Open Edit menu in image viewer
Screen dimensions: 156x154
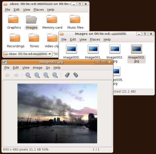(16, 68)
